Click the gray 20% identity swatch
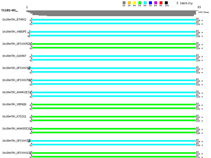The height and width of the screenshot is (158, 211). pyautogui.click(x=124, y=3)
